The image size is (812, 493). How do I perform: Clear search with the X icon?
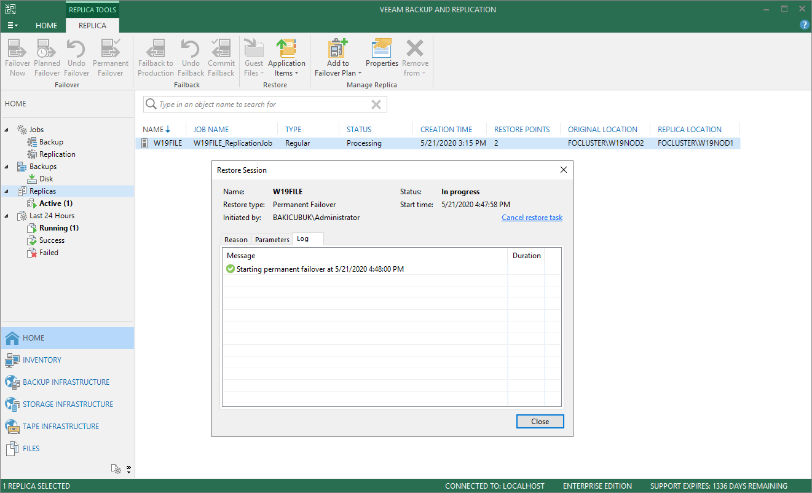pyautogui.click(x=376, y=105)
